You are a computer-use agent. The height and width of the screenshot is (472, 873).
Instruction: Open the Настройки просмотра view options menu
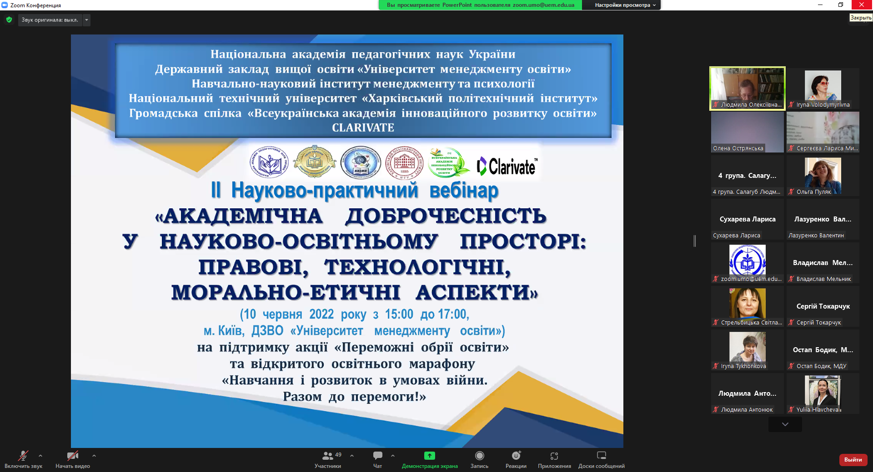(625, 5)
